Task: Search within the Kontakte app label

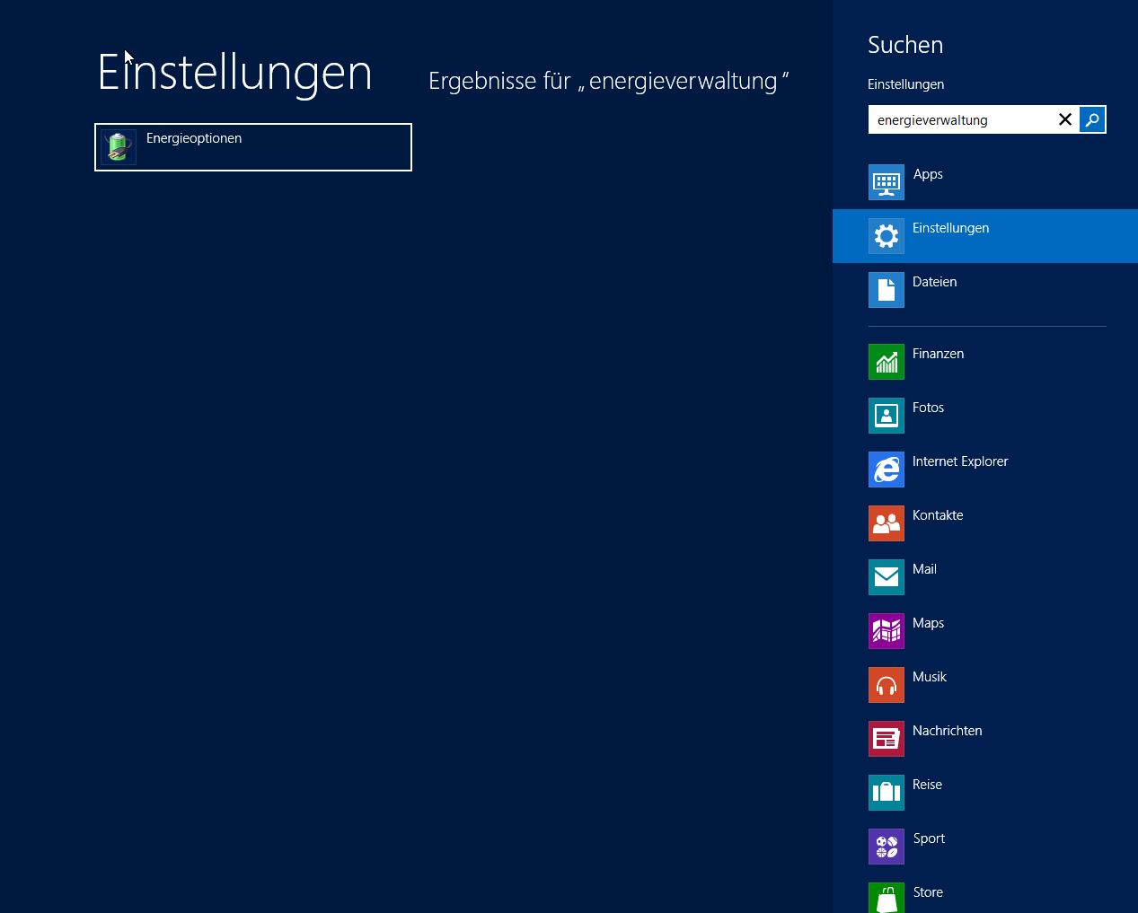Action: click(x=938, y=515)
